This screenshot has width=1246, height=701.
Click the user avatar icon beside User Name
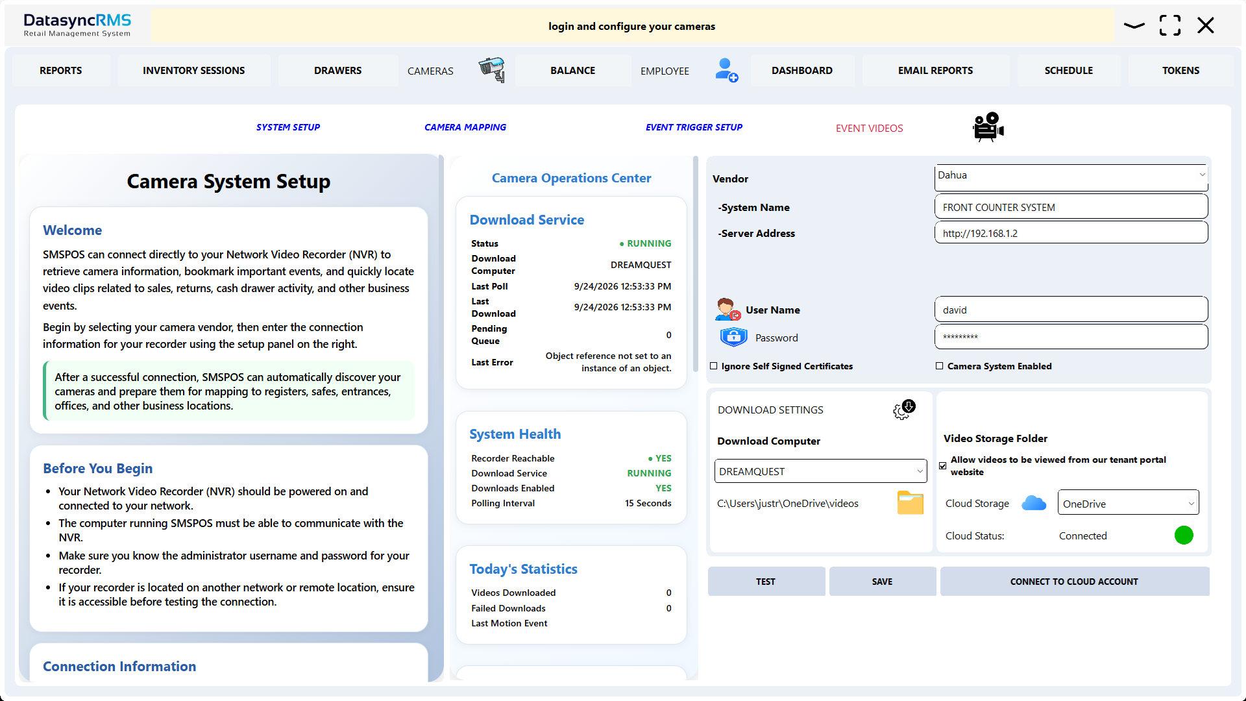coord(727,310)
